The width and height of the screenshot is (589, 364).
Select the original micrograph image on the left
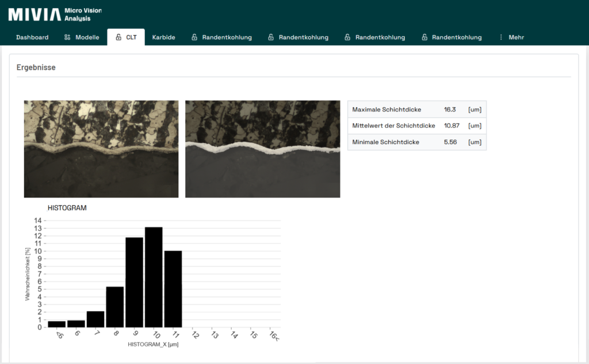pos(101,149)
